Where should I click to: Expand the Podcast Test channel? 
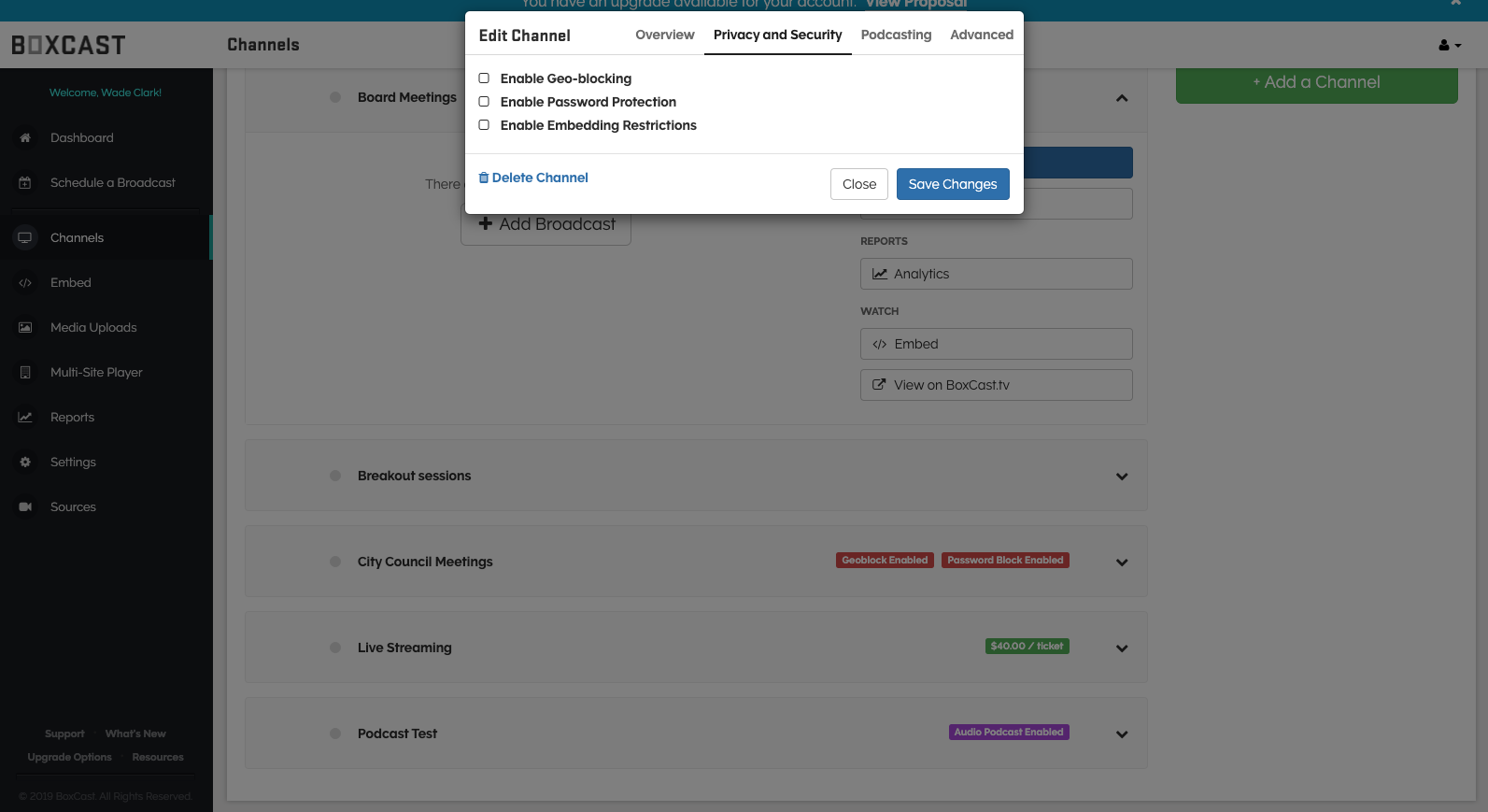click(1122, 734)
